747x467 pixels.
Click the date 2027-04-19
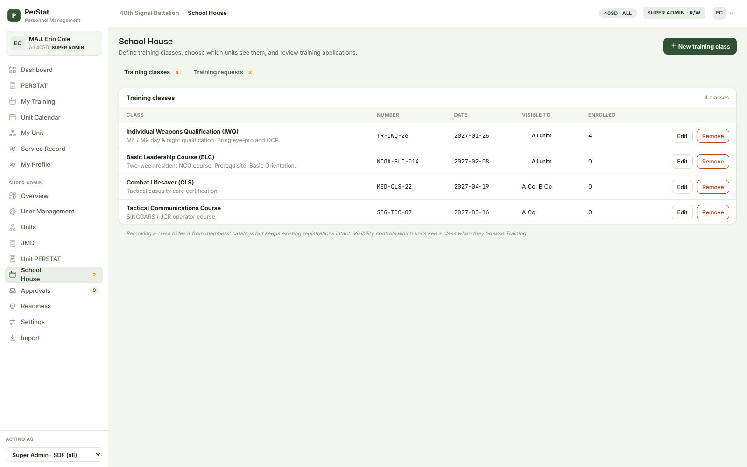click(x=472, y=187)
